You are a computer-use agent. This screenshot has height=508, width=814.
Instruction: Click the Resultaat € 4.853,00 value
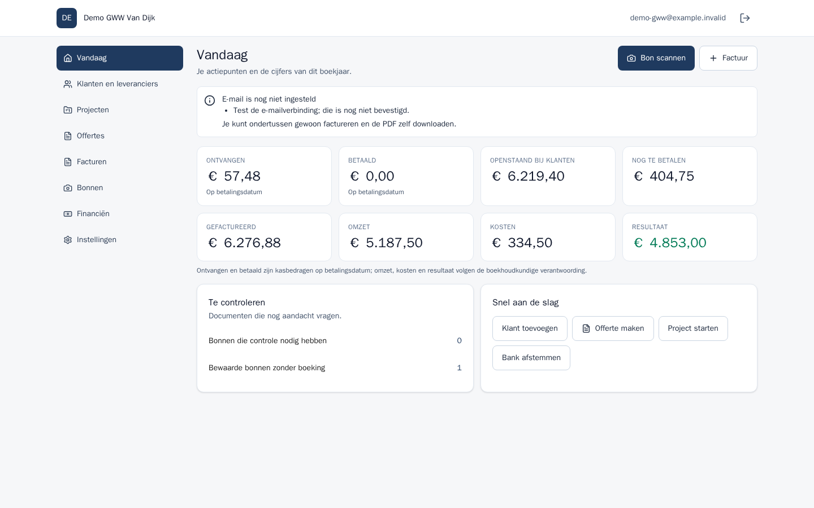(x=670, y=243)
